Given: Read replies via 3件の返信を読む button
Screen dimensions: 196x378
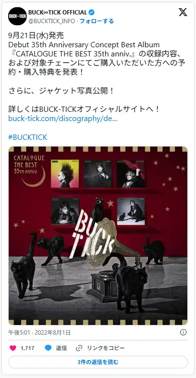Looking at the screenshot, I should (98, 362).
